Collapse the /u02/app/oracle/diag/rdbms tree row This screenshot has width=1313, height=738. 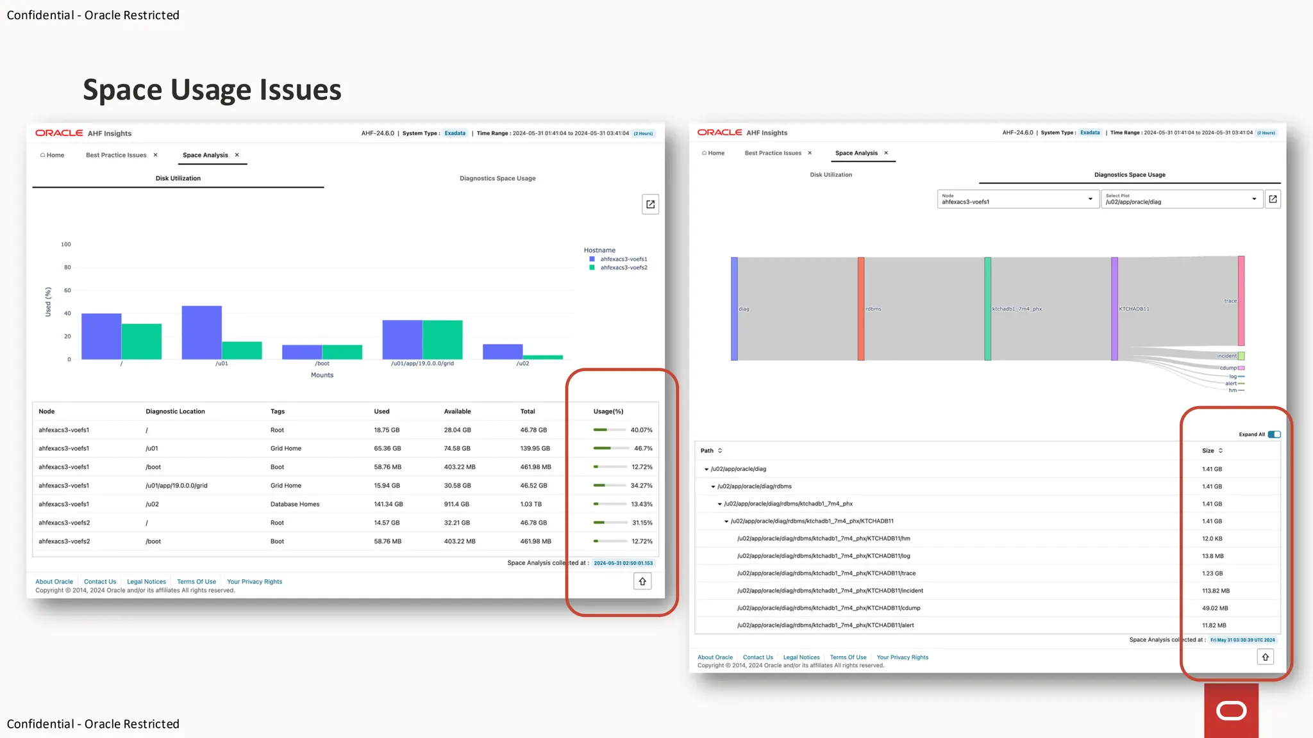coord(713,487)
